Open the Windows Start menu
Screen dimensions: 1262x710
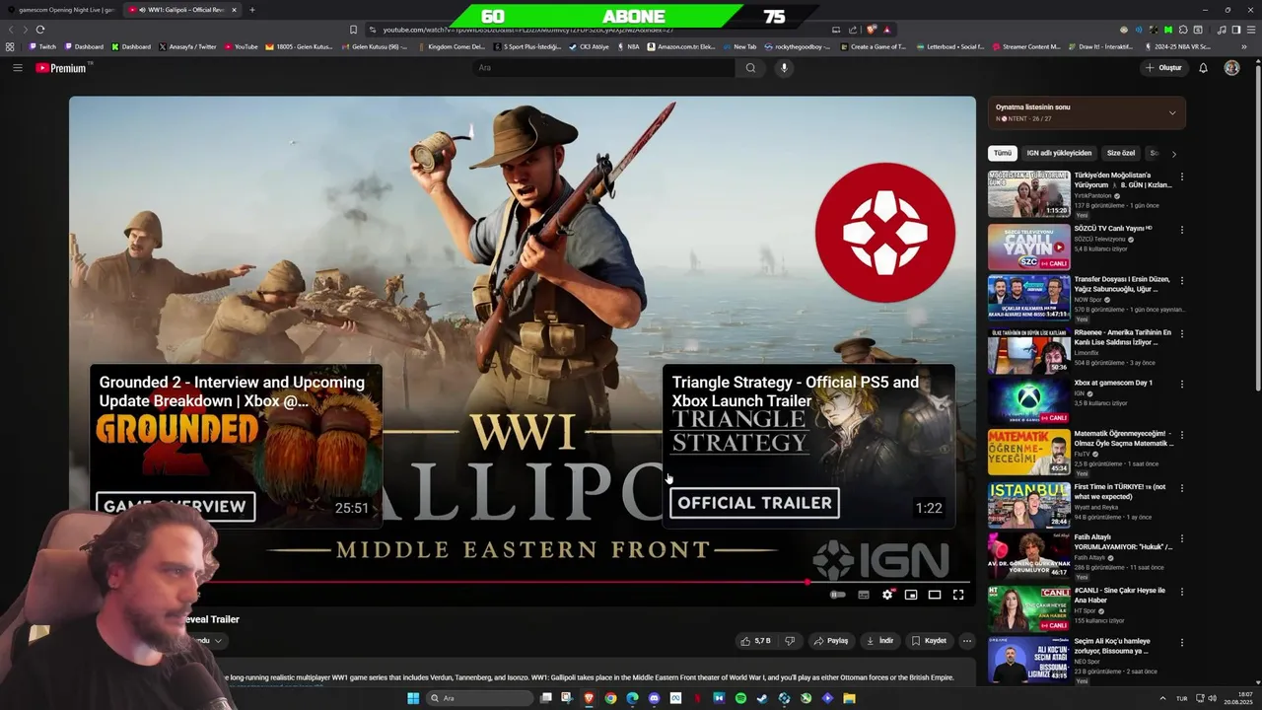coord(413,698)
